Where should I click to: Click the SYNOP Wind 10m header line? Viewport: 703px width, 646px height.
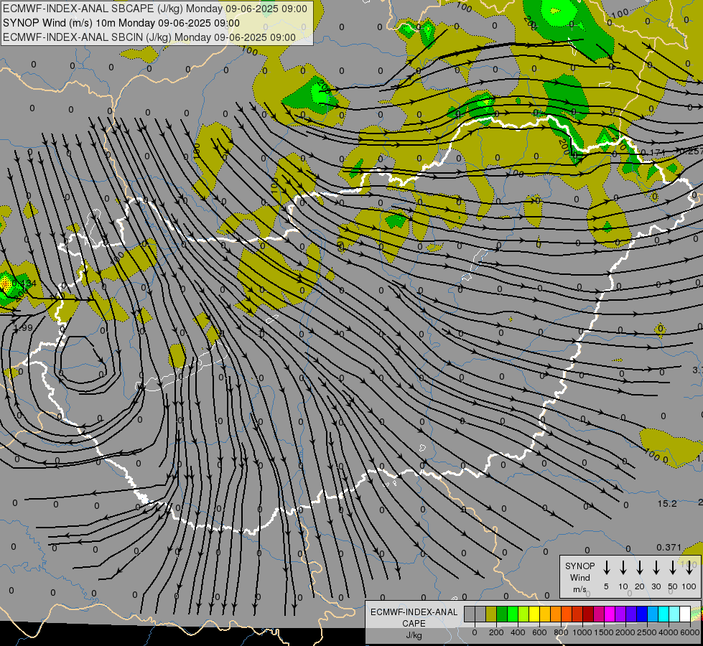click(x=121, y=23)
